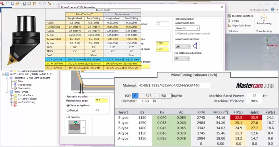Select Tool settings in the tree
This screenshot has height=147, width=279.
coord(25,85)
